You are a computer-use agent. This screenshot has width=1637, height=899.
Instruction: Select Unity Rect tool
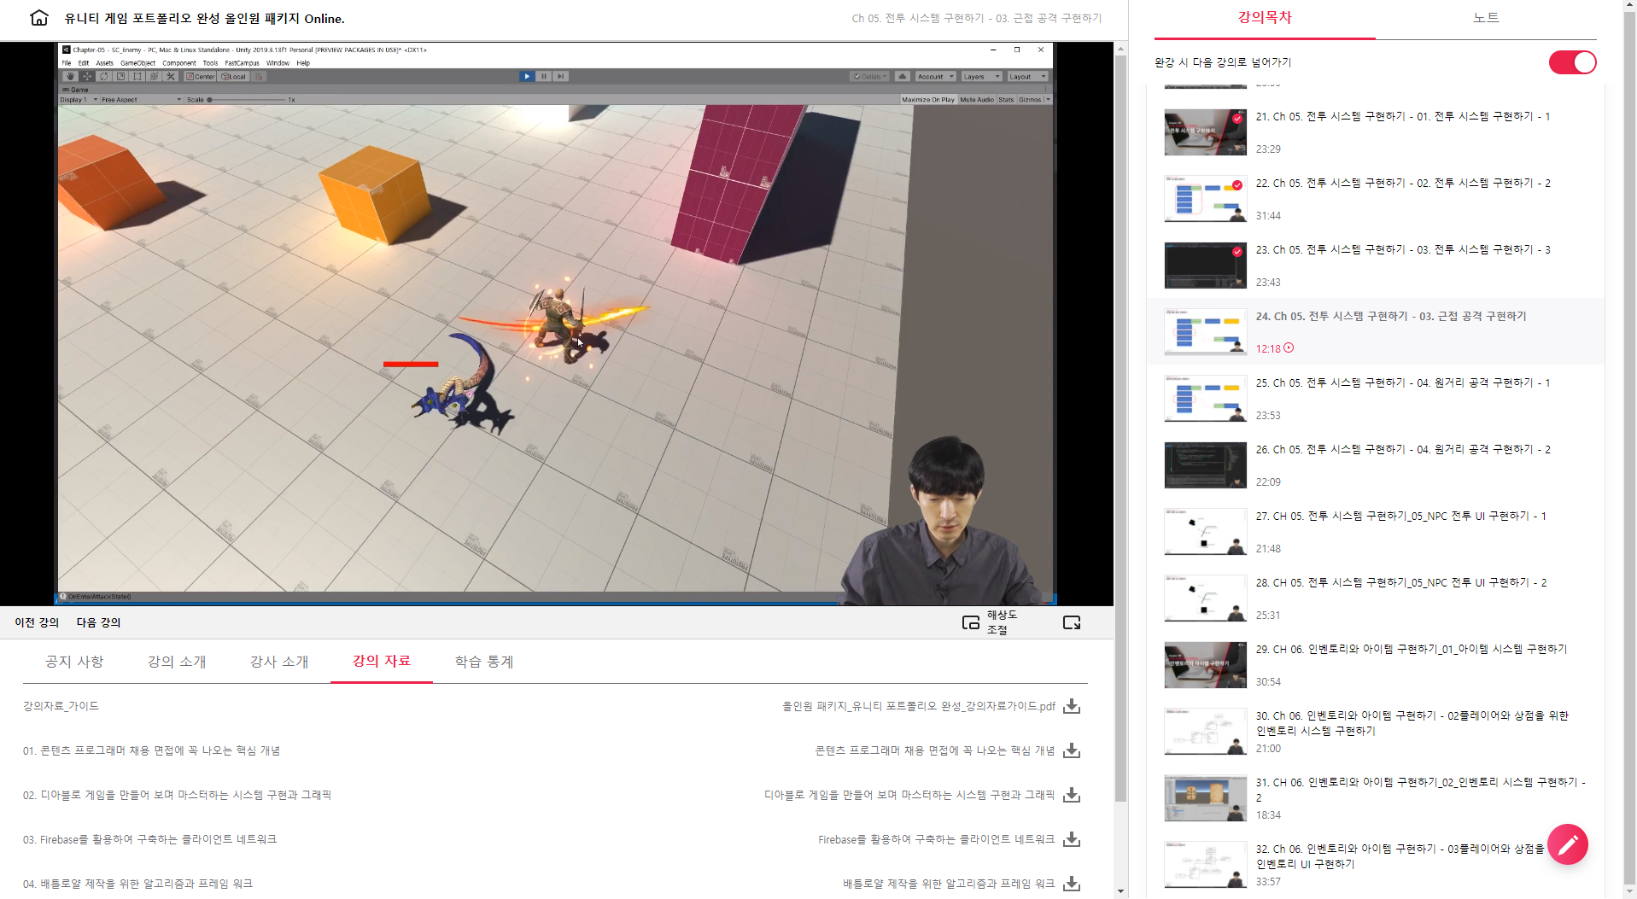pyautogui.click(x=137, y=76)
